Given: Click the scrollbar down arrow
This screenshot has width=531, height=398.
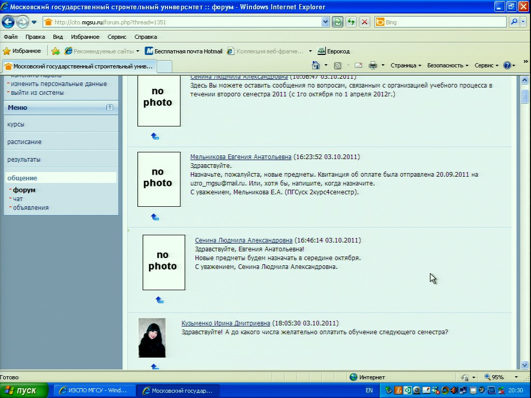Looking at the screenshot, I should pyautogui.click(x=525, y=365).
